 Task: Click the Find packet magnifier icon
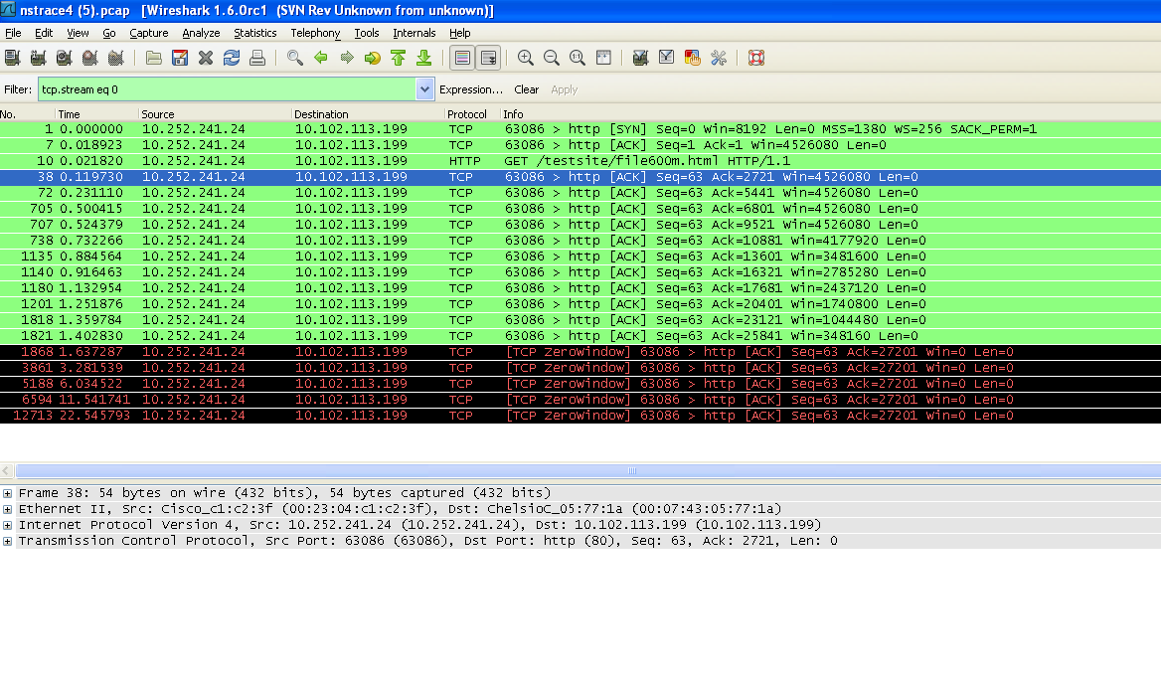point(295,58)
